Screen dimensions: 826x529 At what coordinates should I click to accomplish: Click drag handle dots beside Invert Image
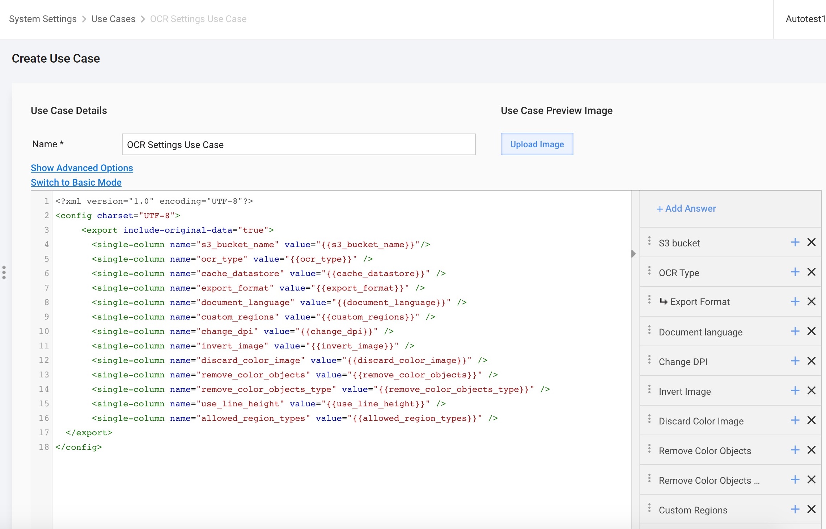(x=649, y=389)
